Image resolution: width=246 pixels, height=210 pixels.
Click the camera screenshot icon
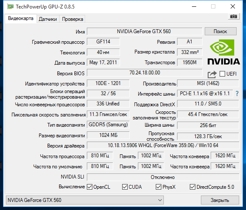pyautogui.click(x=234, y=17)
